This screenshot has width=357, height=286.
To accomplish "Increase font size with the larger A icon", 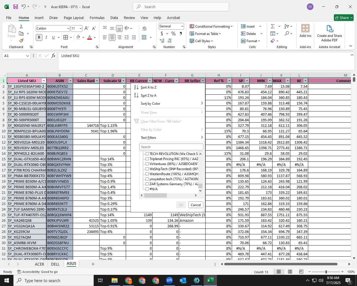I will coord(86,28).
